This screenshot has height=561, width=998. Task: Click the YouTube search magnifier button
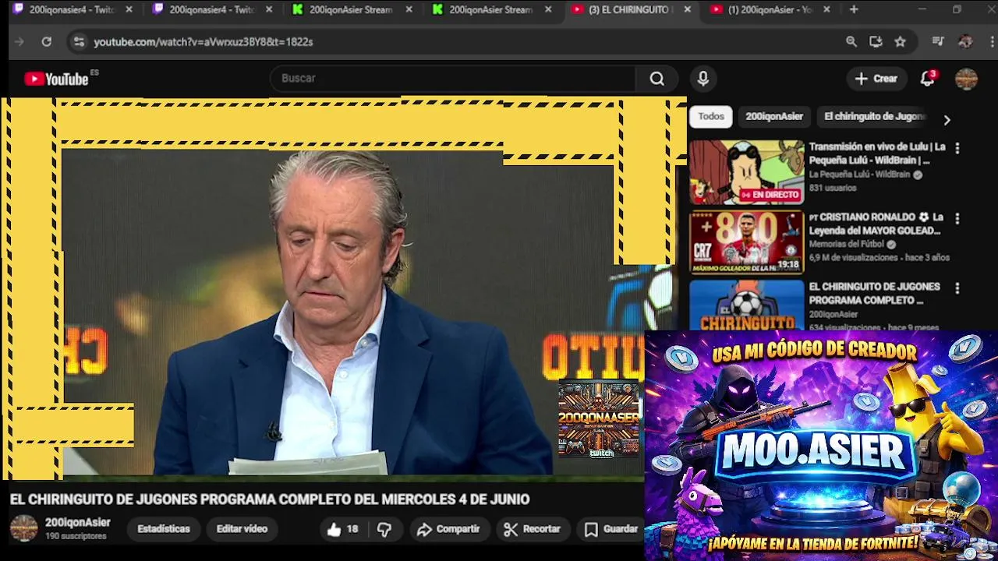(657, 79)
